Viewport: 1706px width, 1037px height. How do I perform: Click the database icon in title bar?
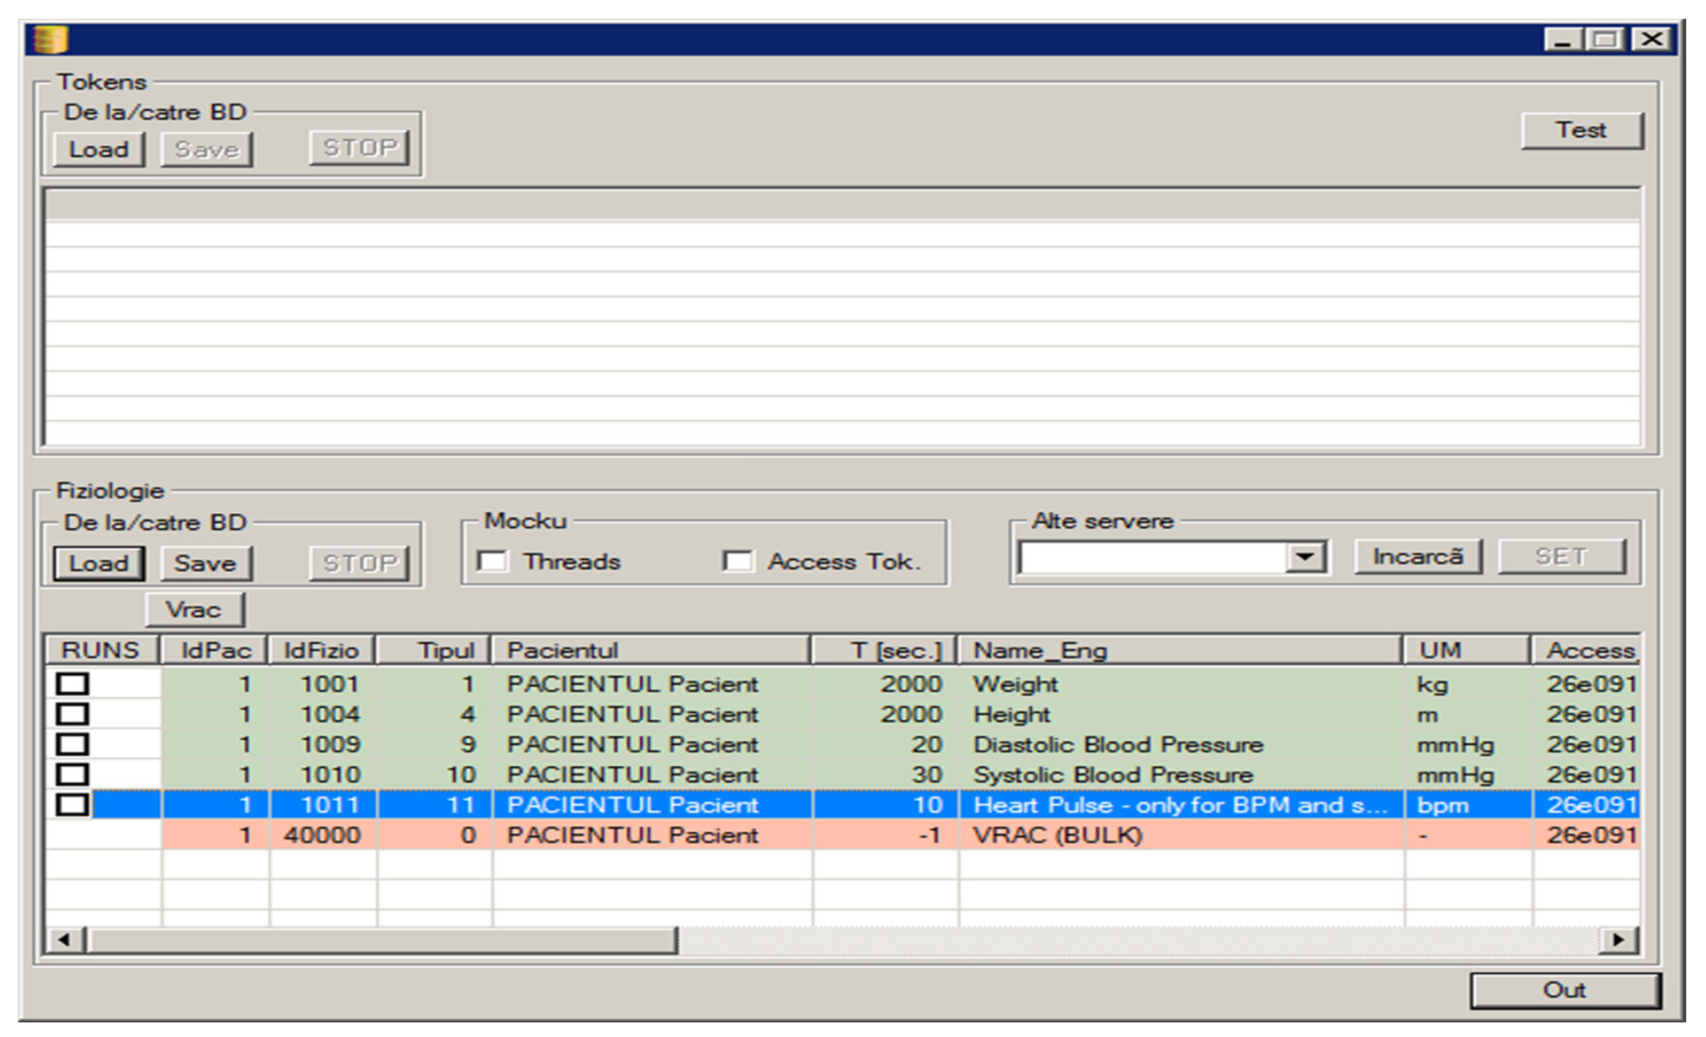[x=51, y=39]
